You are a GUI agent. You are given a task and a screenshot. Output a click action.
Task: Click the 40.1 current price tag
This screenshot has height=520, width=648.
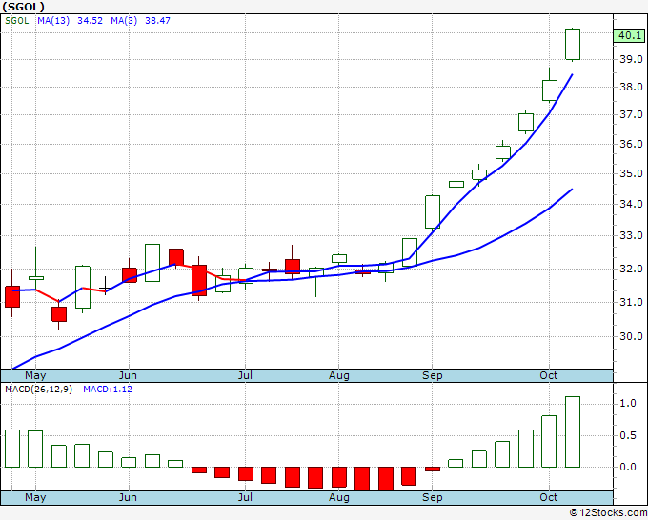coord(629,35)
